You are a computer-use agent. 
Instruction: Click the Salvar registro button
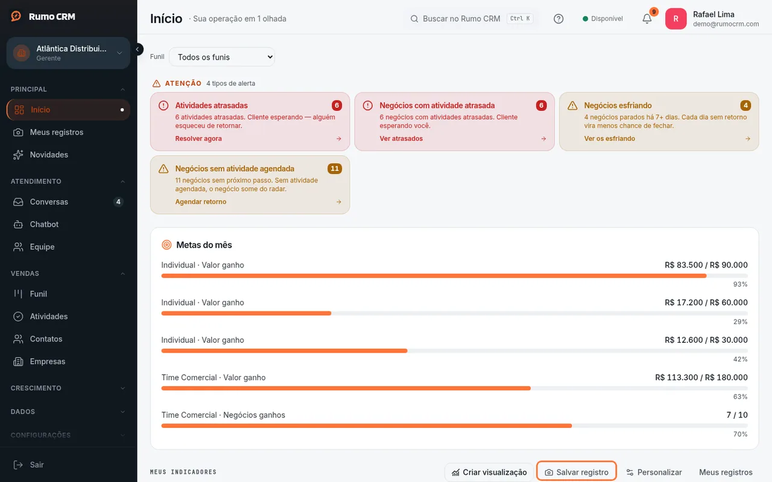coord(577,472)
